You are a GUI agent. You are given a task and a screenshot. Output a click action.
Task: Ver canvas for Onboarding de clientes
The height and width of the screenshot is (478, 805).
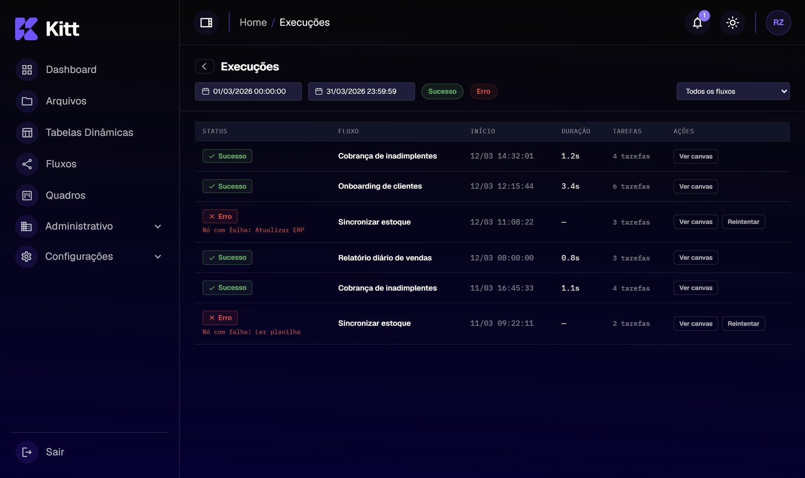coord(696,187)
